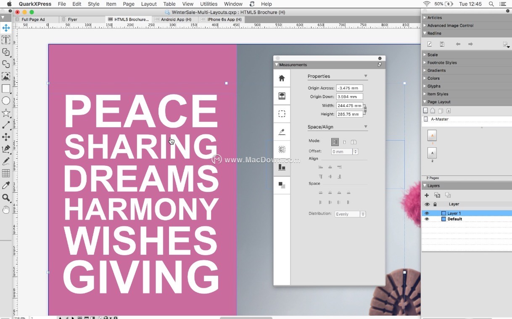Open the Distribution Evenly dropdown
This screenshot has width=512, height=319.
coord(350,214)
